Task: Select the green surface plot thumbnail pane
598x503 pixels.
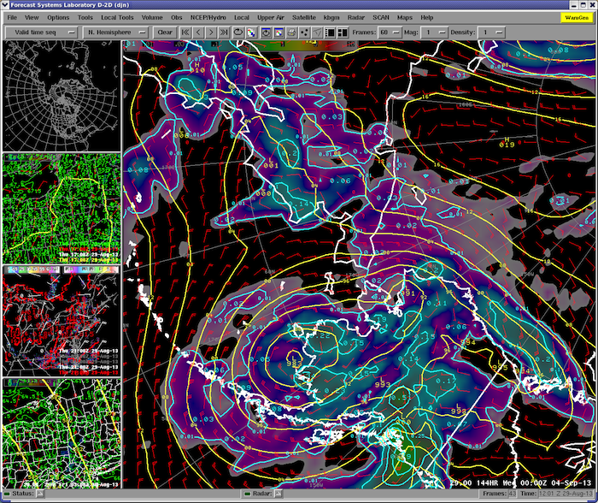Action: (61, 209)
